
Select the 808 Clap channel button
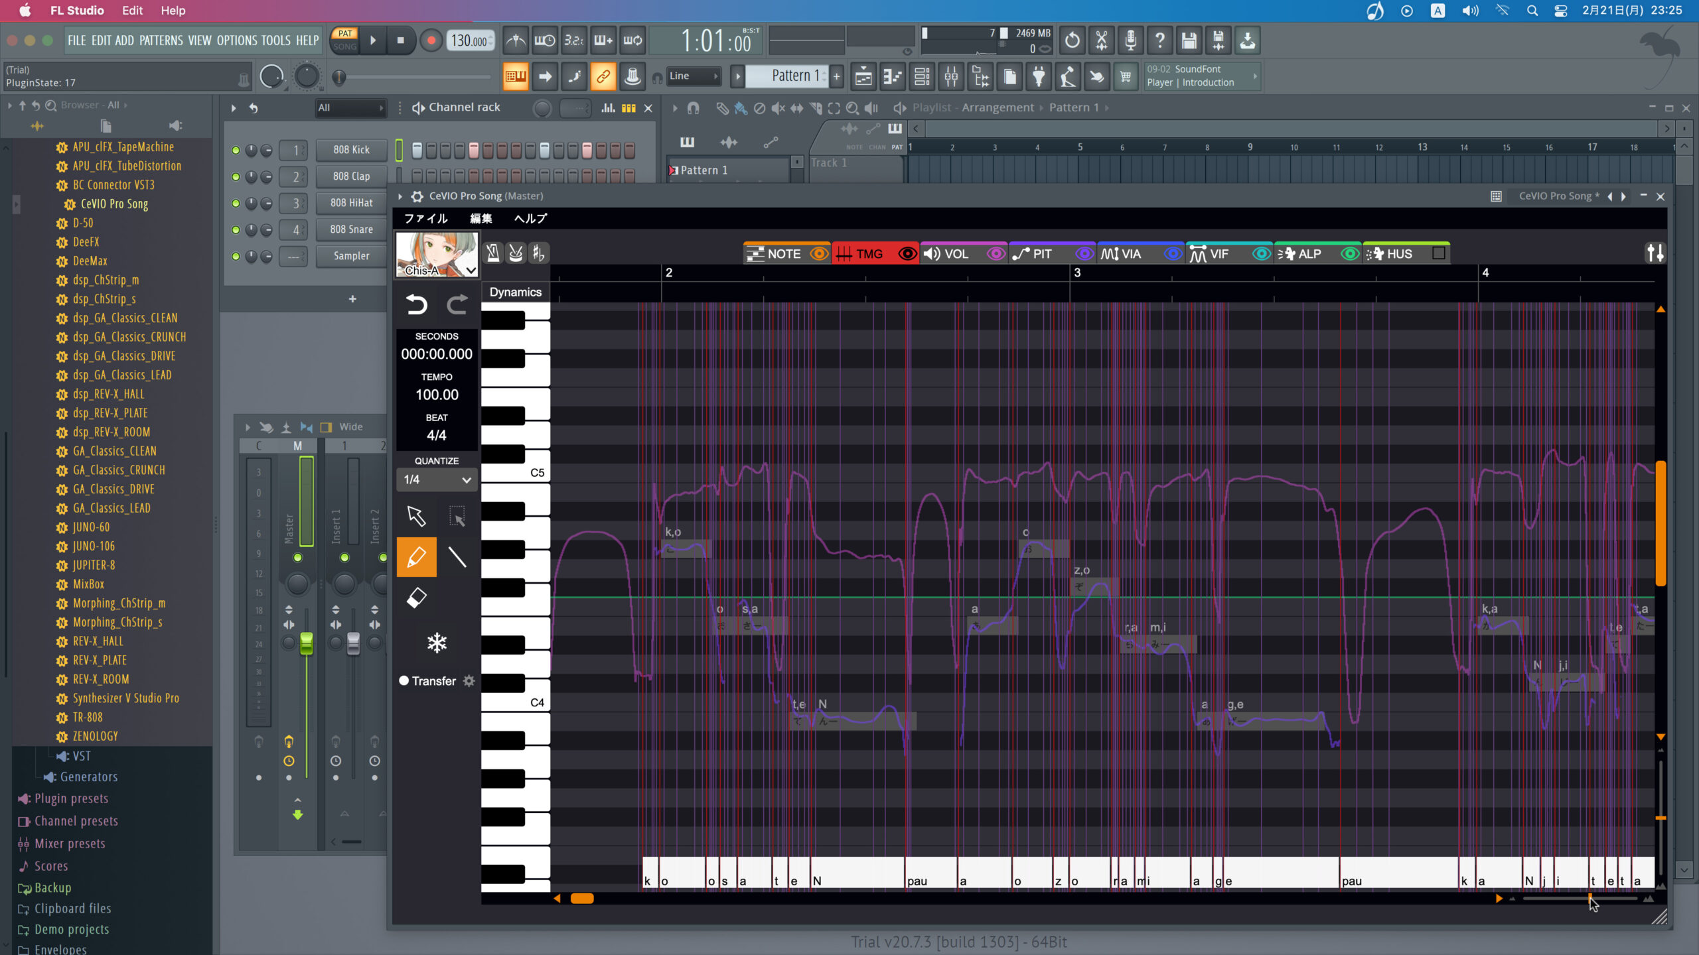352,176
